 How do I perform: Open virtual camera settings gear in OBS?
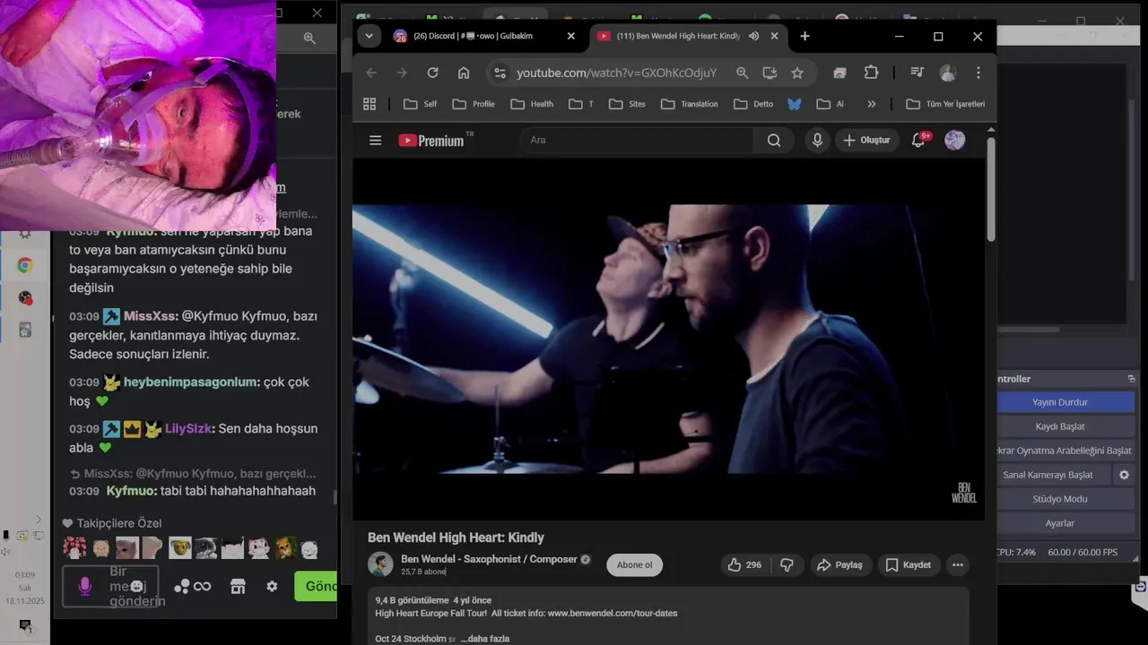point(1124,475)
